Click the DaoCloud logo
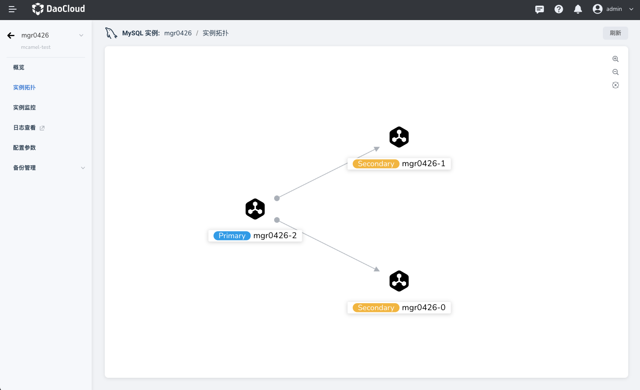This screenshot has width=640, height=390. [58, 9]
